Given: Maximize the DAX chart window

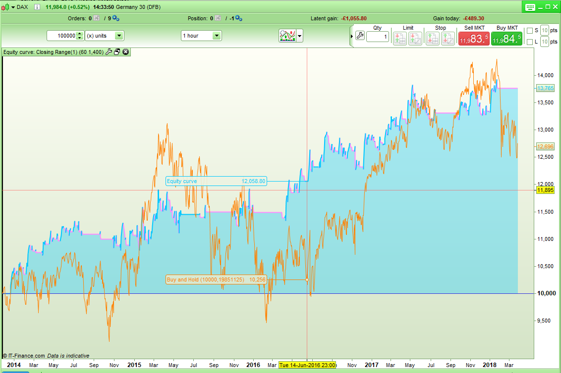Looking at the screenshot, I should point(548,7).
